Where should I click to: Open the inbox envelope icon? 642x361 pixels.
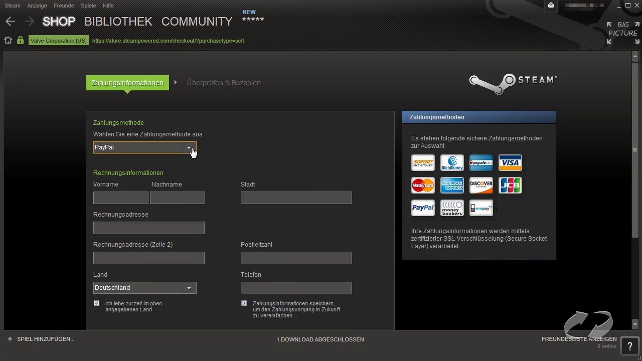click(x=551, y=6)
